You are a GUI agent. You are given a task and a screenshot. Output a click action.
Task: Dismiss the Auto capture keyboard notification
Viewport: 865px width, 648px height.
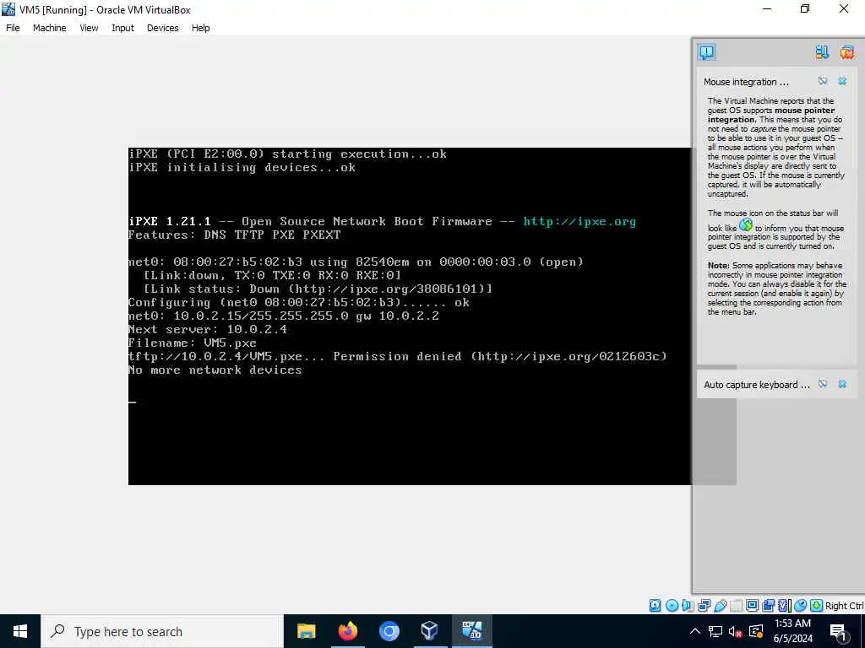[842, 384]
